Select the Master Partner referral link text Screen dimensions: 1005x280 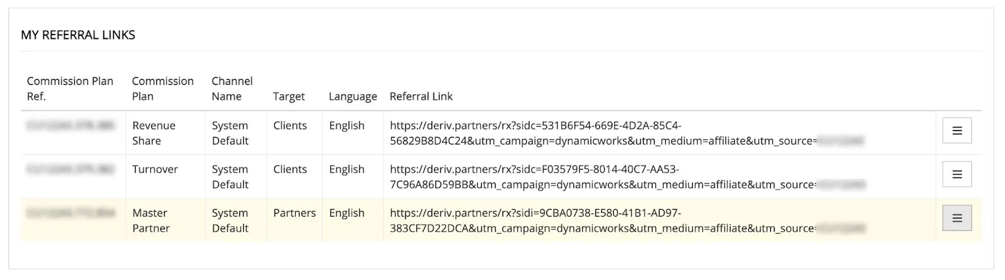(627, 220)
